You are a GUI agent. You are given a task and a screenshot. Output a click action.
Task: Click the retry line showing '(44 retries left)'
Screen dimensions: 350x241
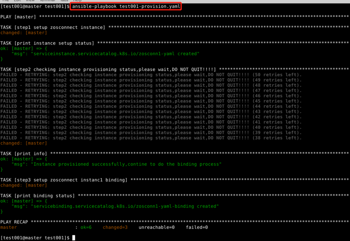[x=151, y=106]
